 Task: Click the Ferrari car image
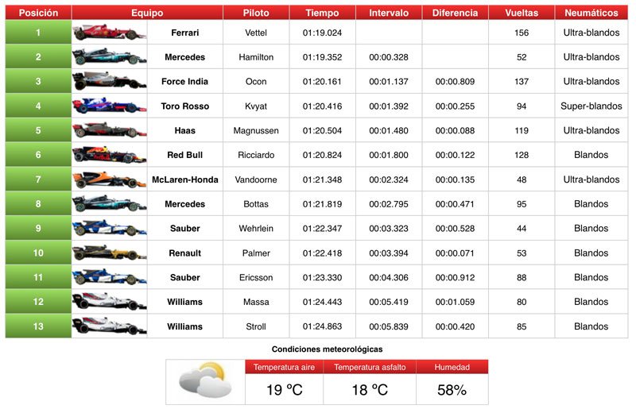(110, 33)
